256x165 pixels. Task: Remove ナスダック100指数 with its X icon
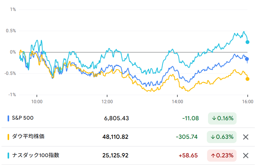click(x=246, y=156)
